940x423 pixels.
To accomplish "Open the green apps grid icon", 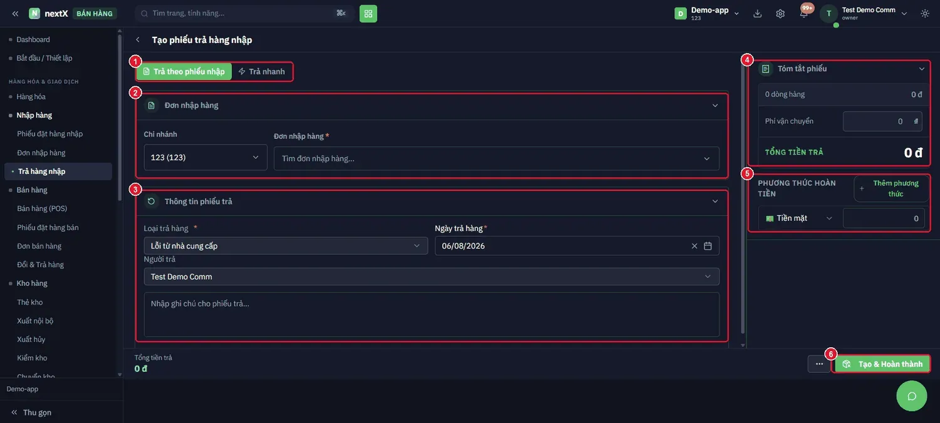I will tap(368, 13).
